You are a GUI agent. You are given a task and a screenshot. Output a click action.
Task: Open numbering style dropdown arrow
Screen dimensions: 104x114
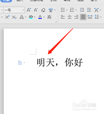(x=76, y=10)
